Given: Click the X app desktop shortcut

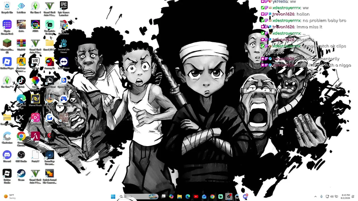Looking at the screenshot, I should tap(21, 119).
